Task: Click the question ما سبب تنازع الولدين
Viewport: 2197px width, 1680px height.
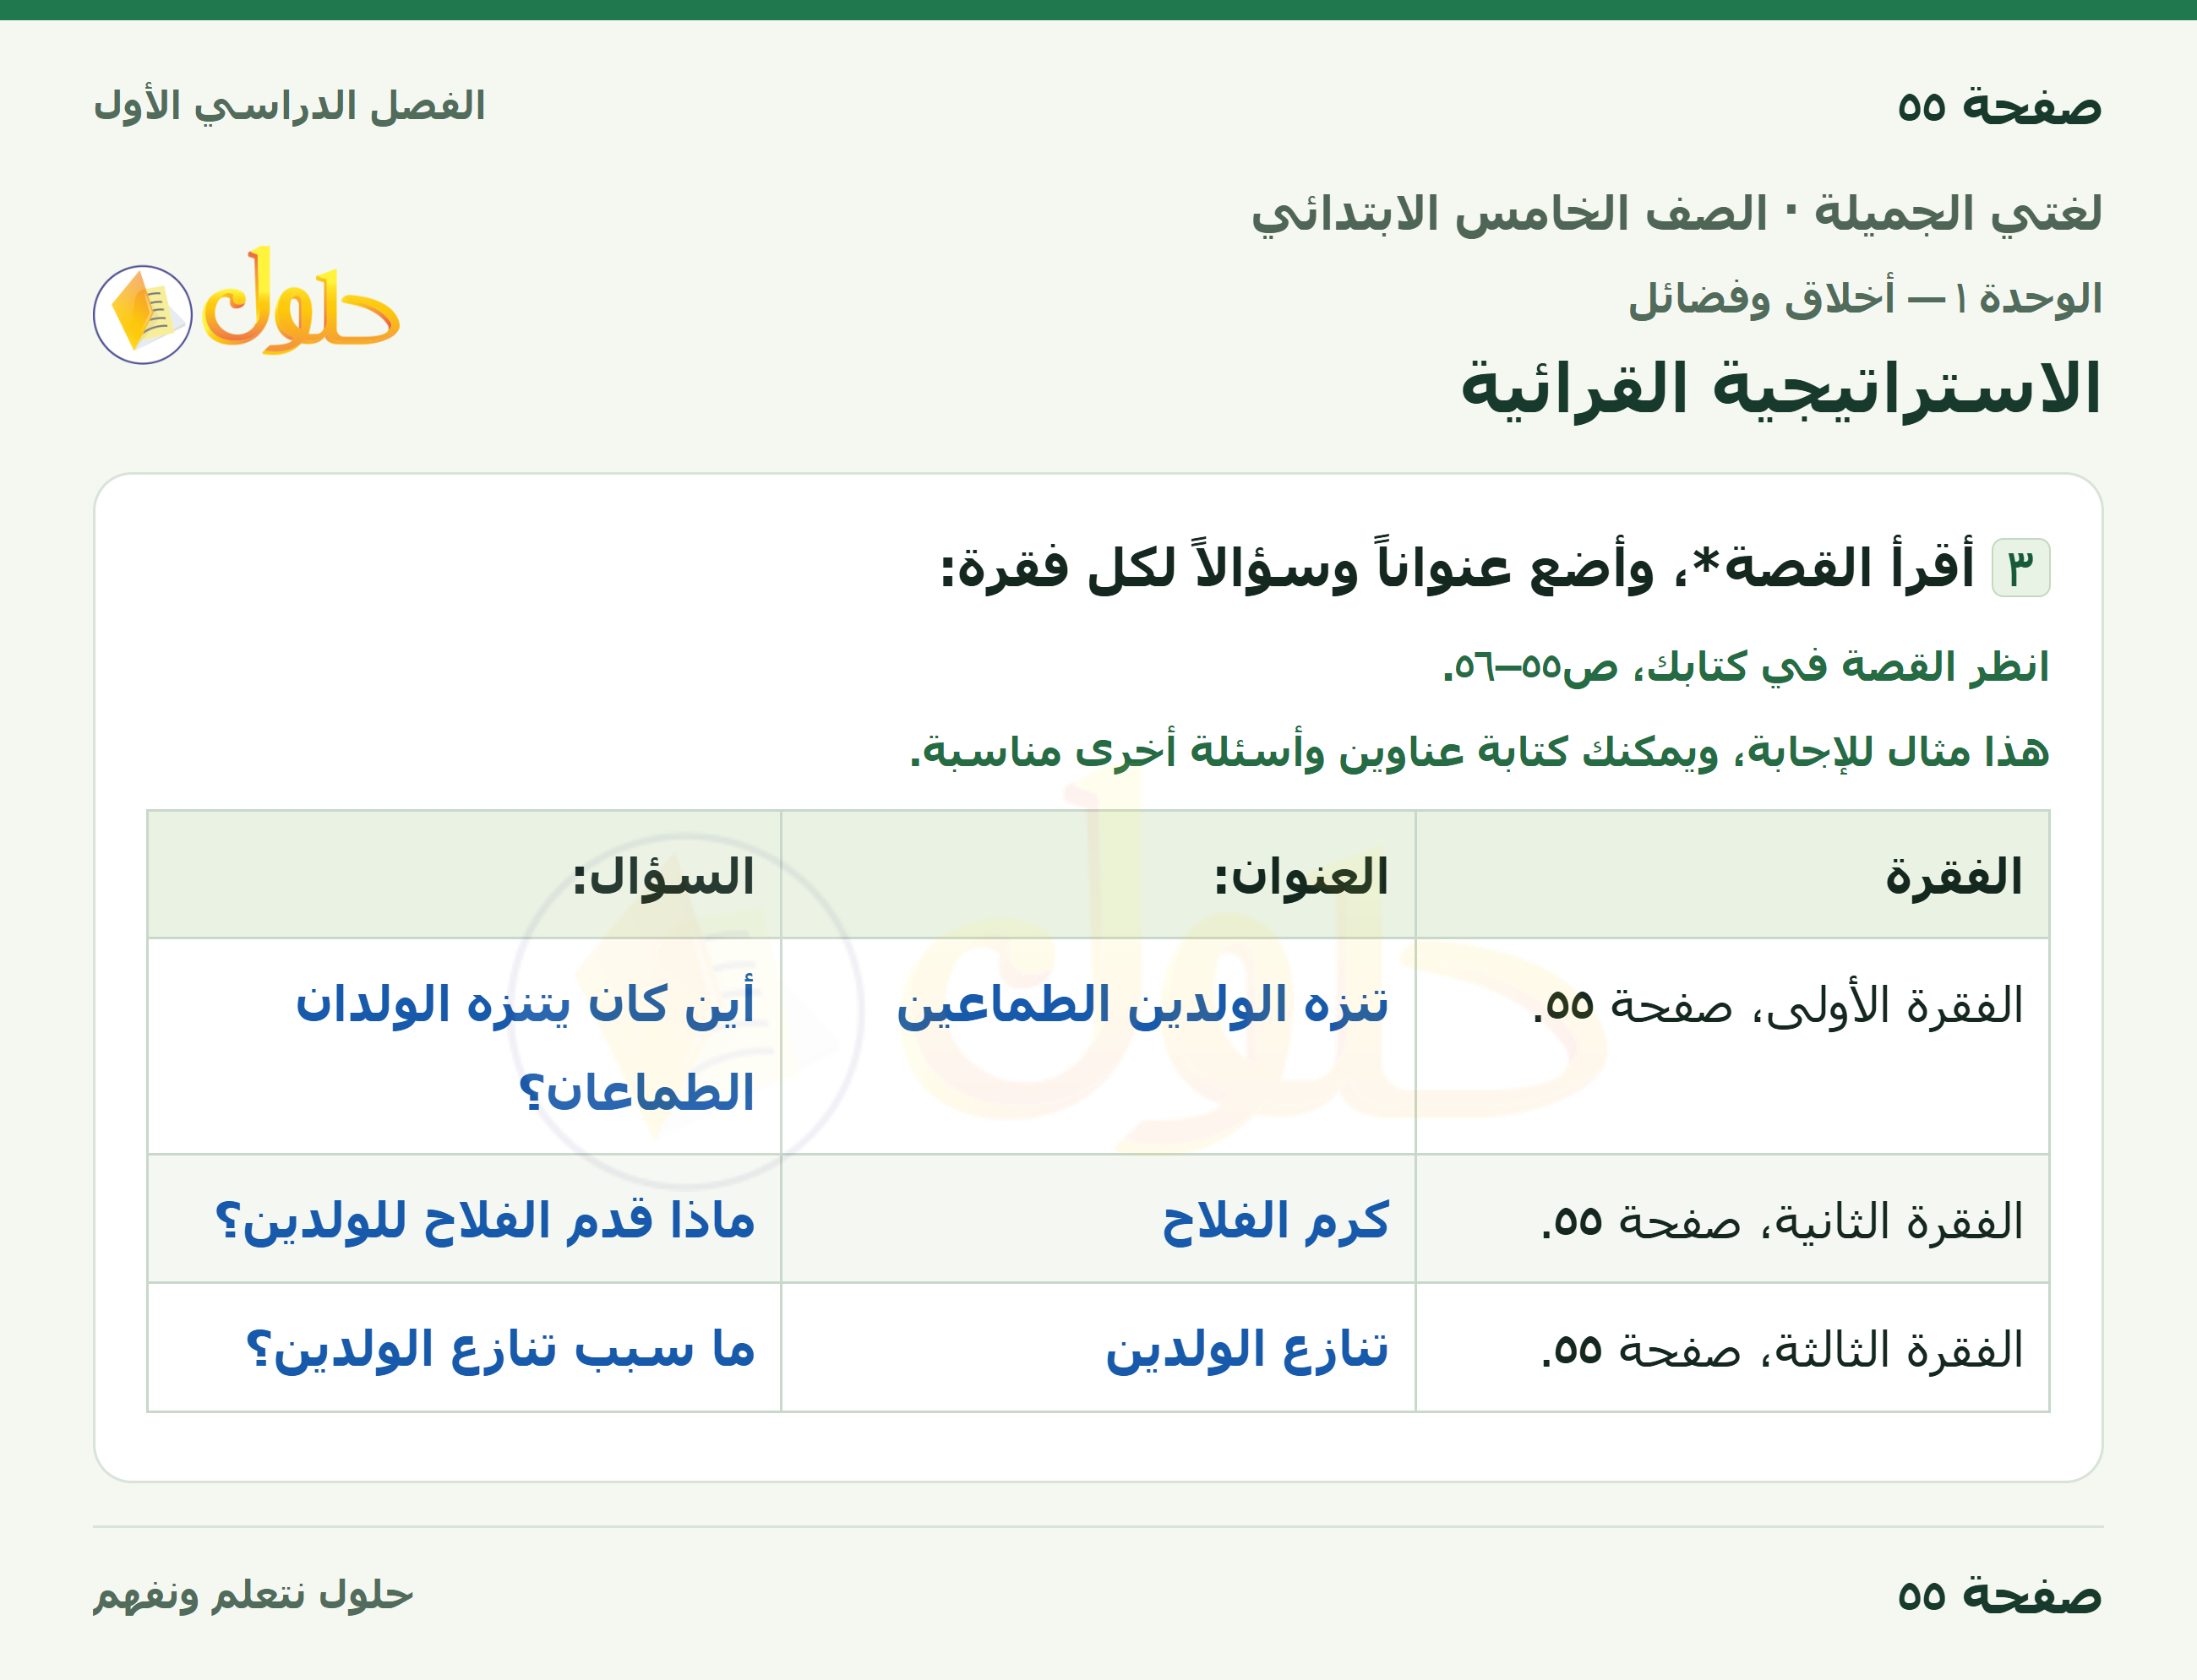Action: click(499, 1350)
